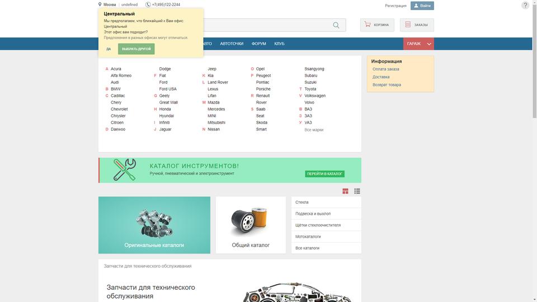Select the Land Rover brand
This screenshot has height=302, width=537.
(x=218, y=82)
